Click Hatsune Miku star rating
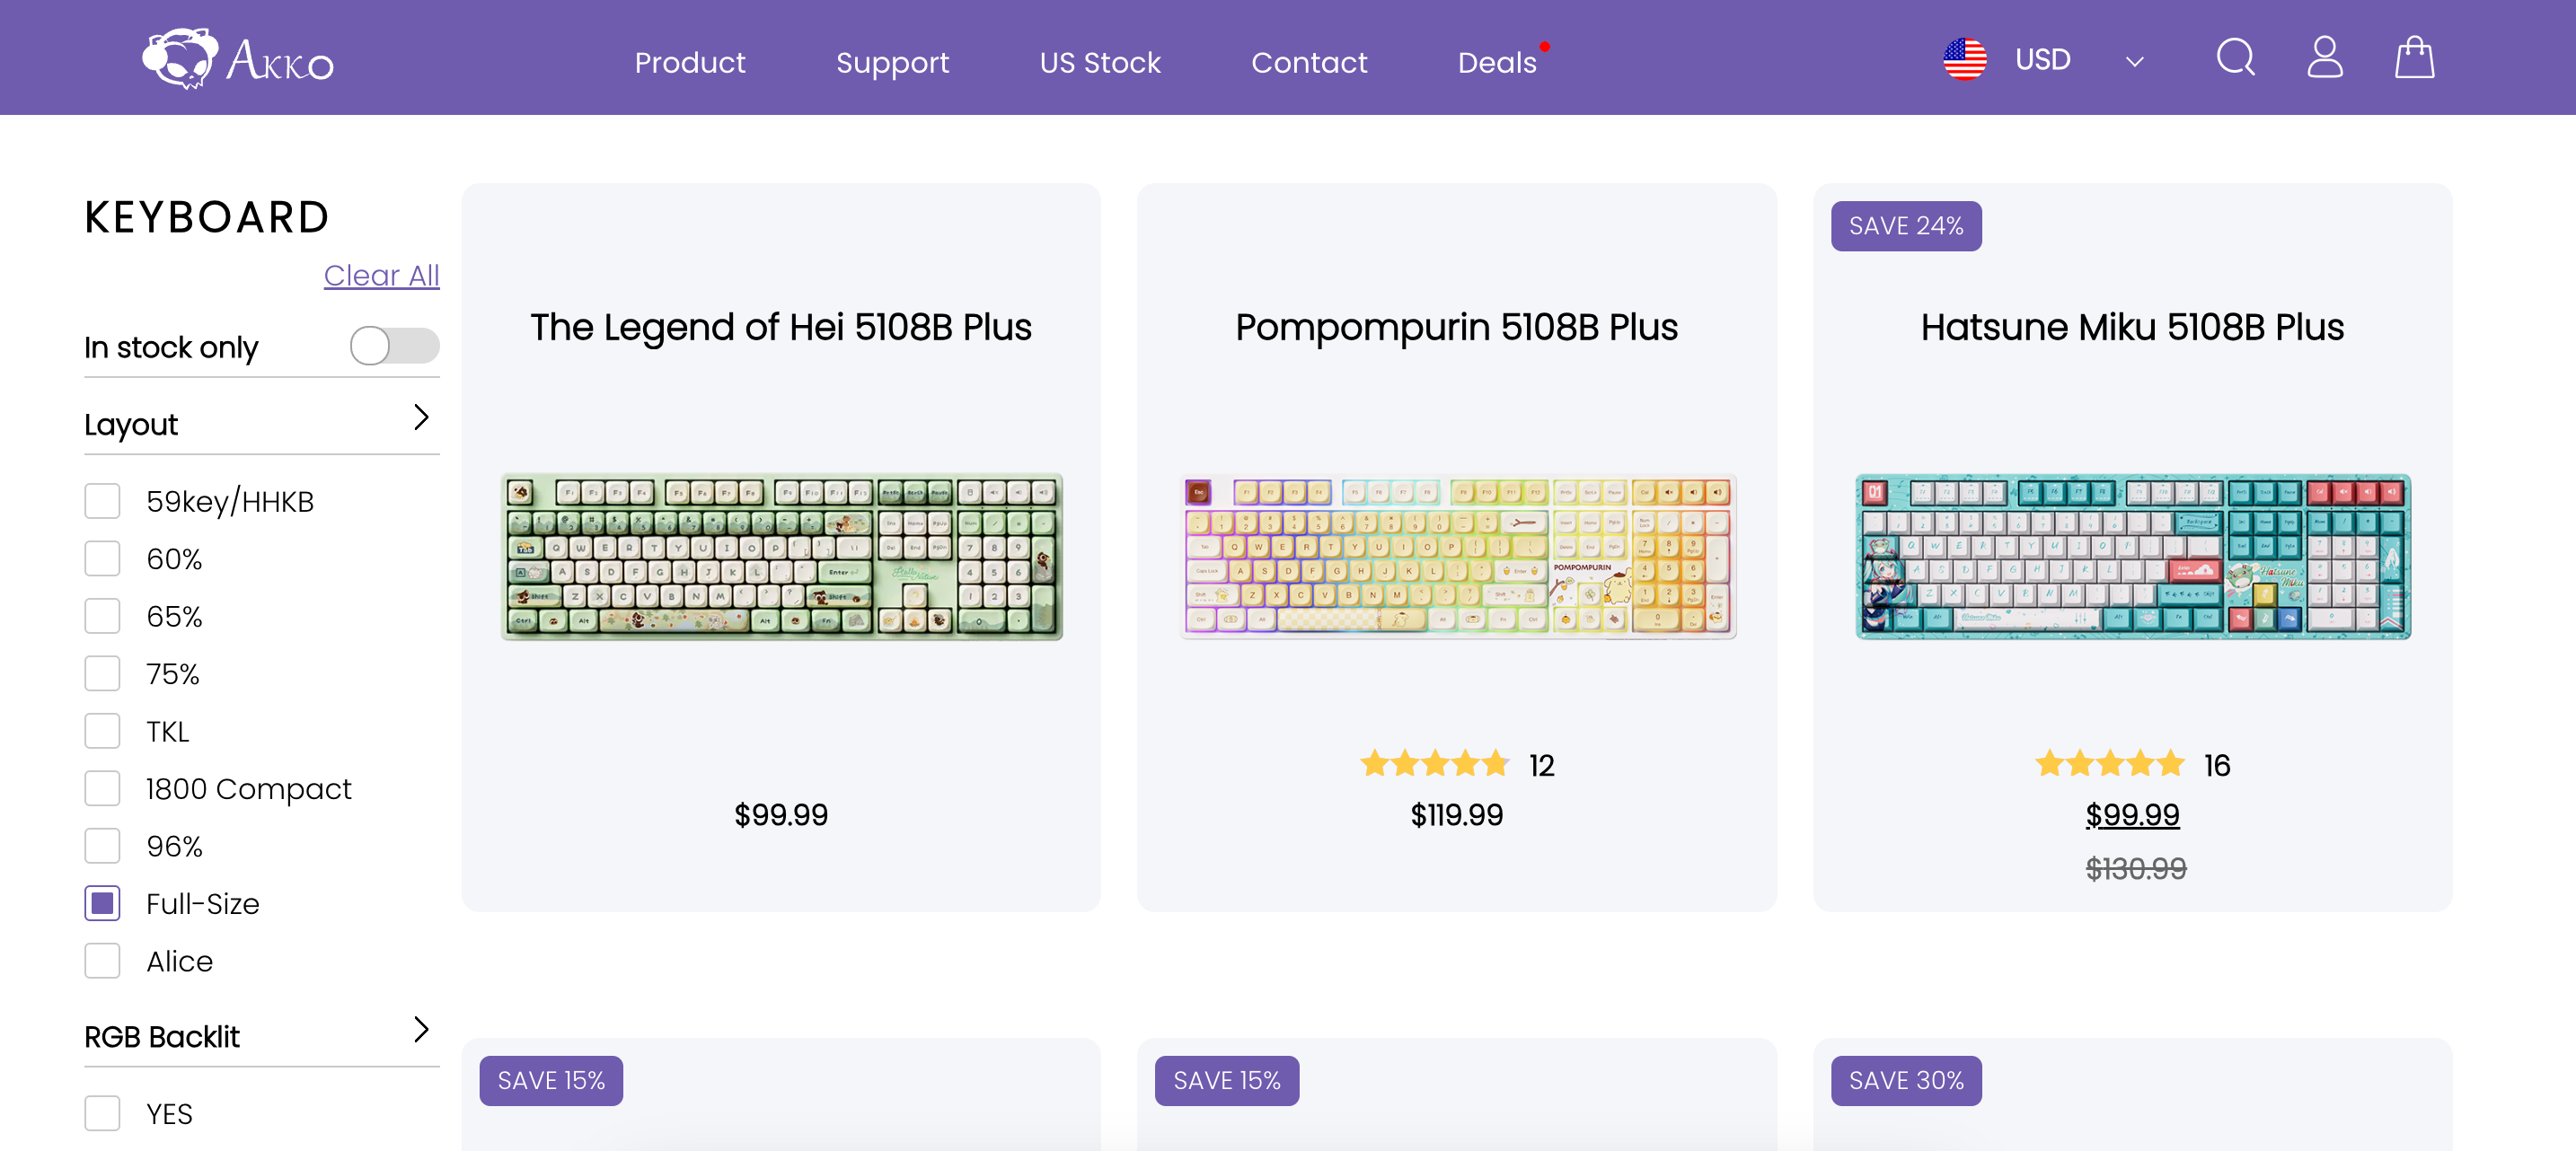The height and width of the screenshot is (1151, 2576). tap(2109, 765)
